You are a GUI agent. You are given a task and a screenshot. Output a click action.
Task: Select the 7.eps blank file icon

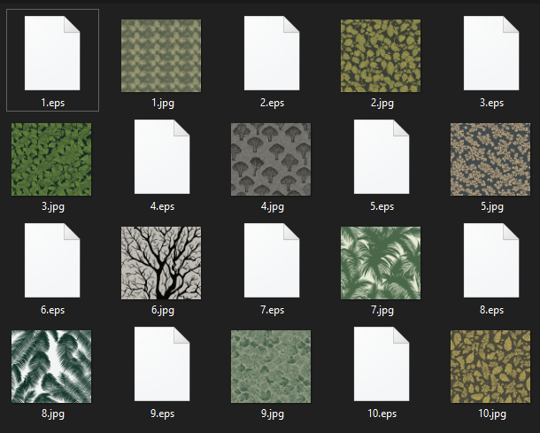(x=272, y=260)
